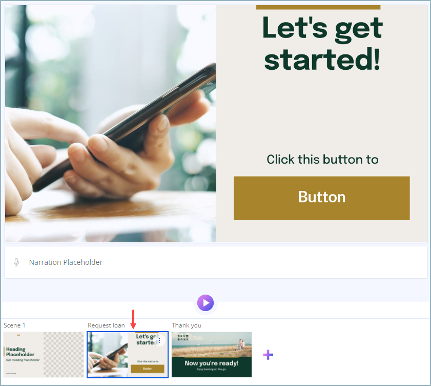
Task: Click the small gold Button in the Request loan thumbnail
Action: (148, 369)
